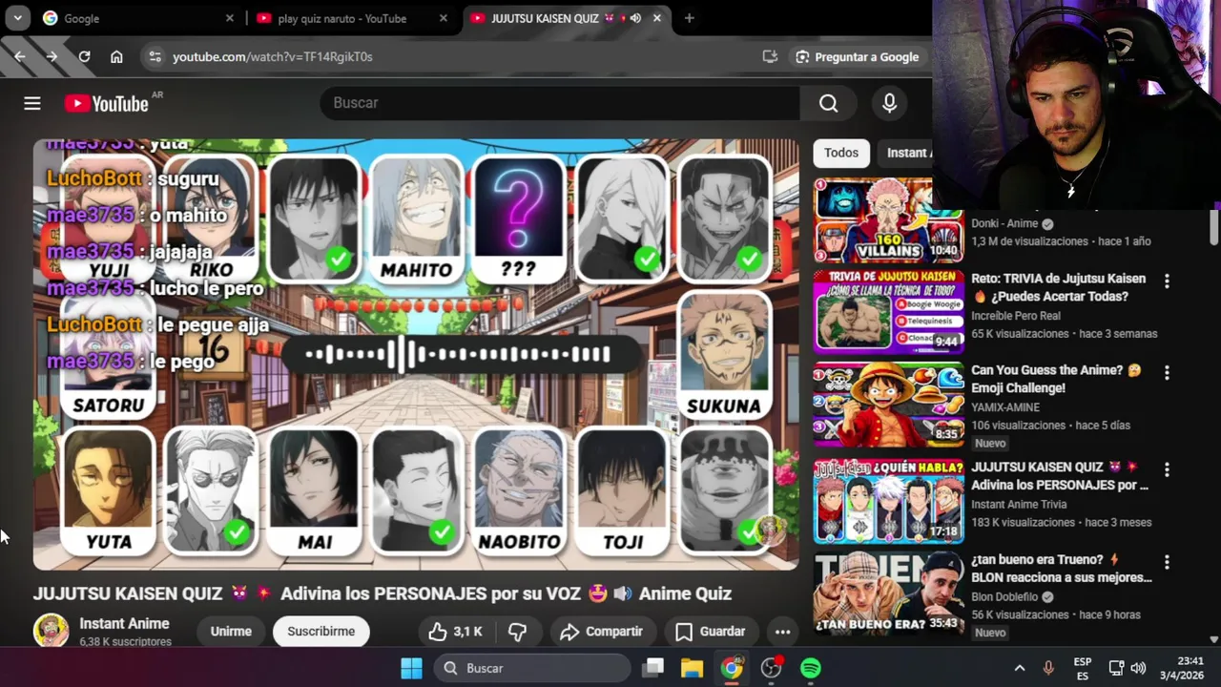This screenshot has height=687, width=1221.
Task: Open options menu for Reto TRIVIA video
Action: pos(1166,281)
